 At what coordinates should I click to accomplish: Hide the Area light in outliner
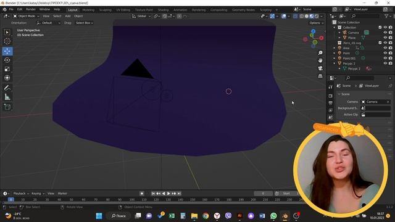(385, 48)
